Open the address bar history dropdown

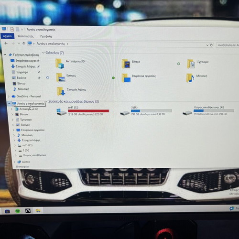click(x=207, y=45)
